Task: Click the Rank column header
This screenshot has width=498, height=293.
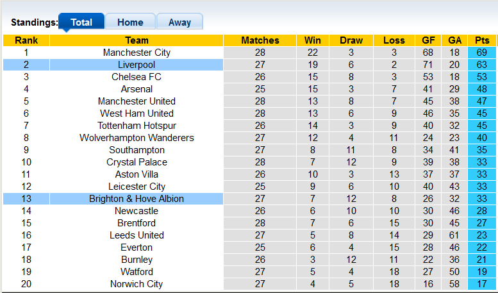Action: [x=26, y=40]
